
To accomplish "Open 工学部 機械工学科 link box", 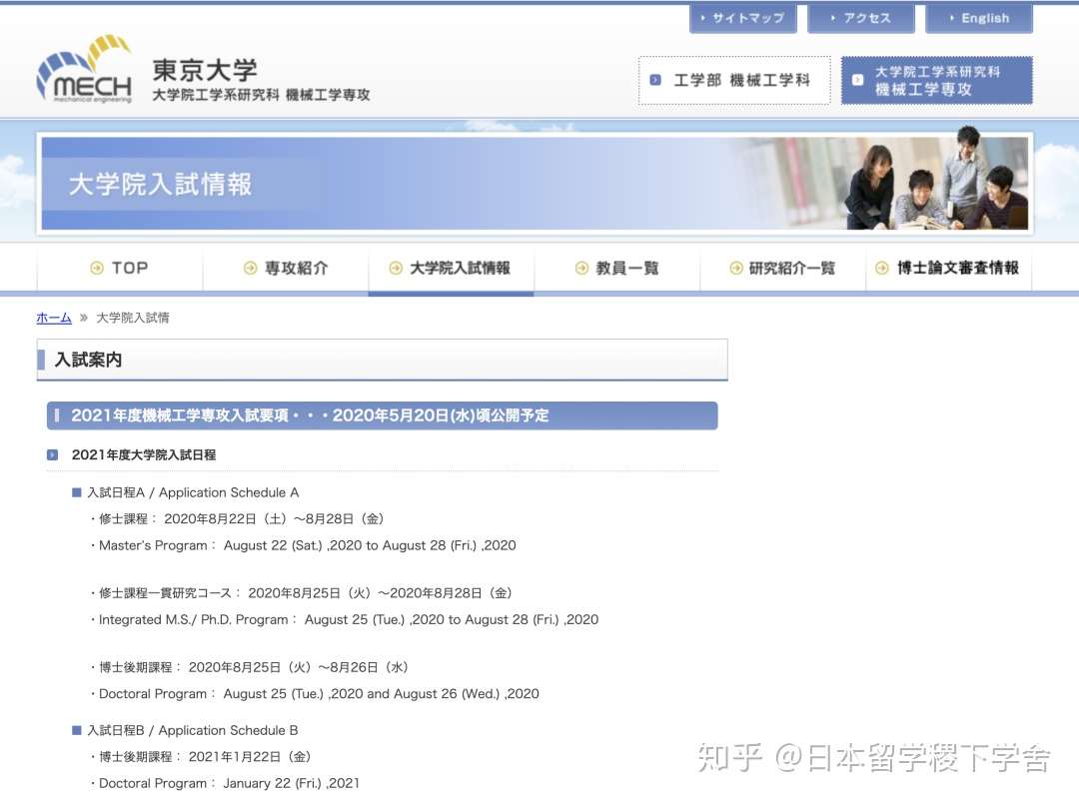I will [x=734, y=81].
